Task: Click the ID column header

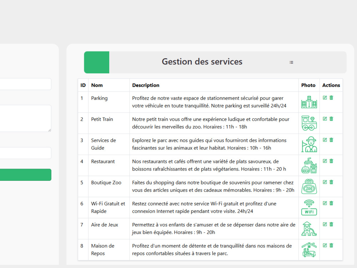Action: [83, 85]
